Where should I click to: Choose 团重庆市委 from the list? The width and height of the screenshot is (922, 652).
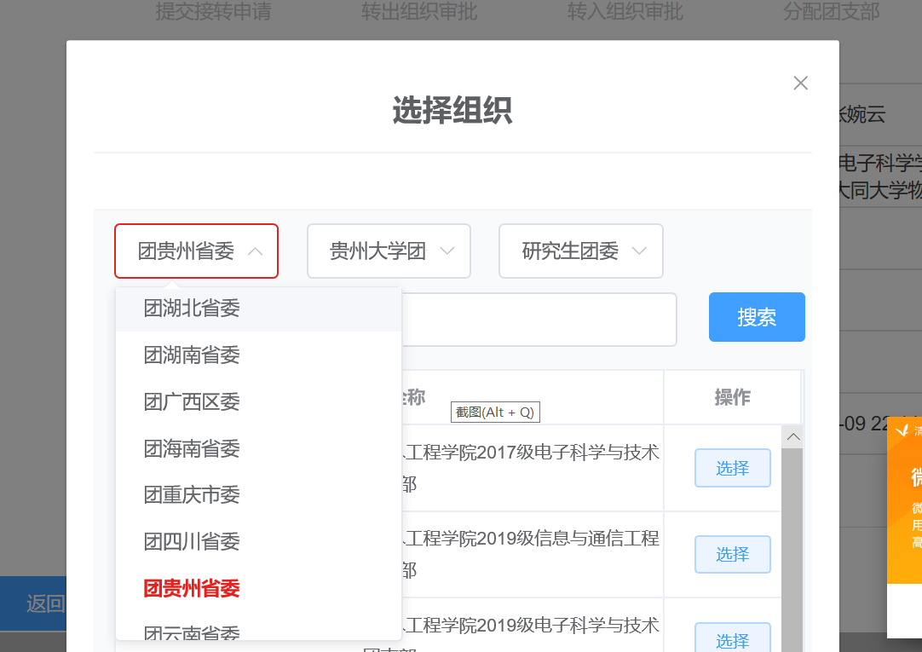coord(192,494)
